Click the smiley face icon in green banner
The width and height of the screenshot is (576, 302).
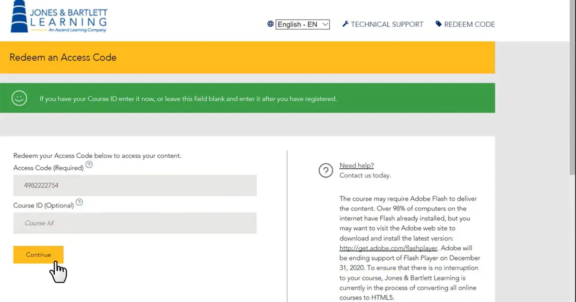[x=19, y=98]
